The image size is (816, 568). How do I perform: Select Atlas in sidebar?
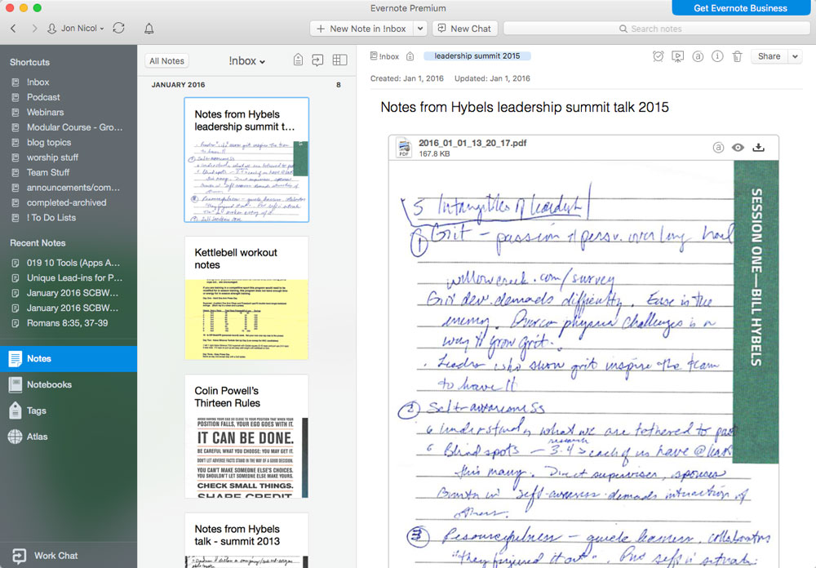(69, 437)
